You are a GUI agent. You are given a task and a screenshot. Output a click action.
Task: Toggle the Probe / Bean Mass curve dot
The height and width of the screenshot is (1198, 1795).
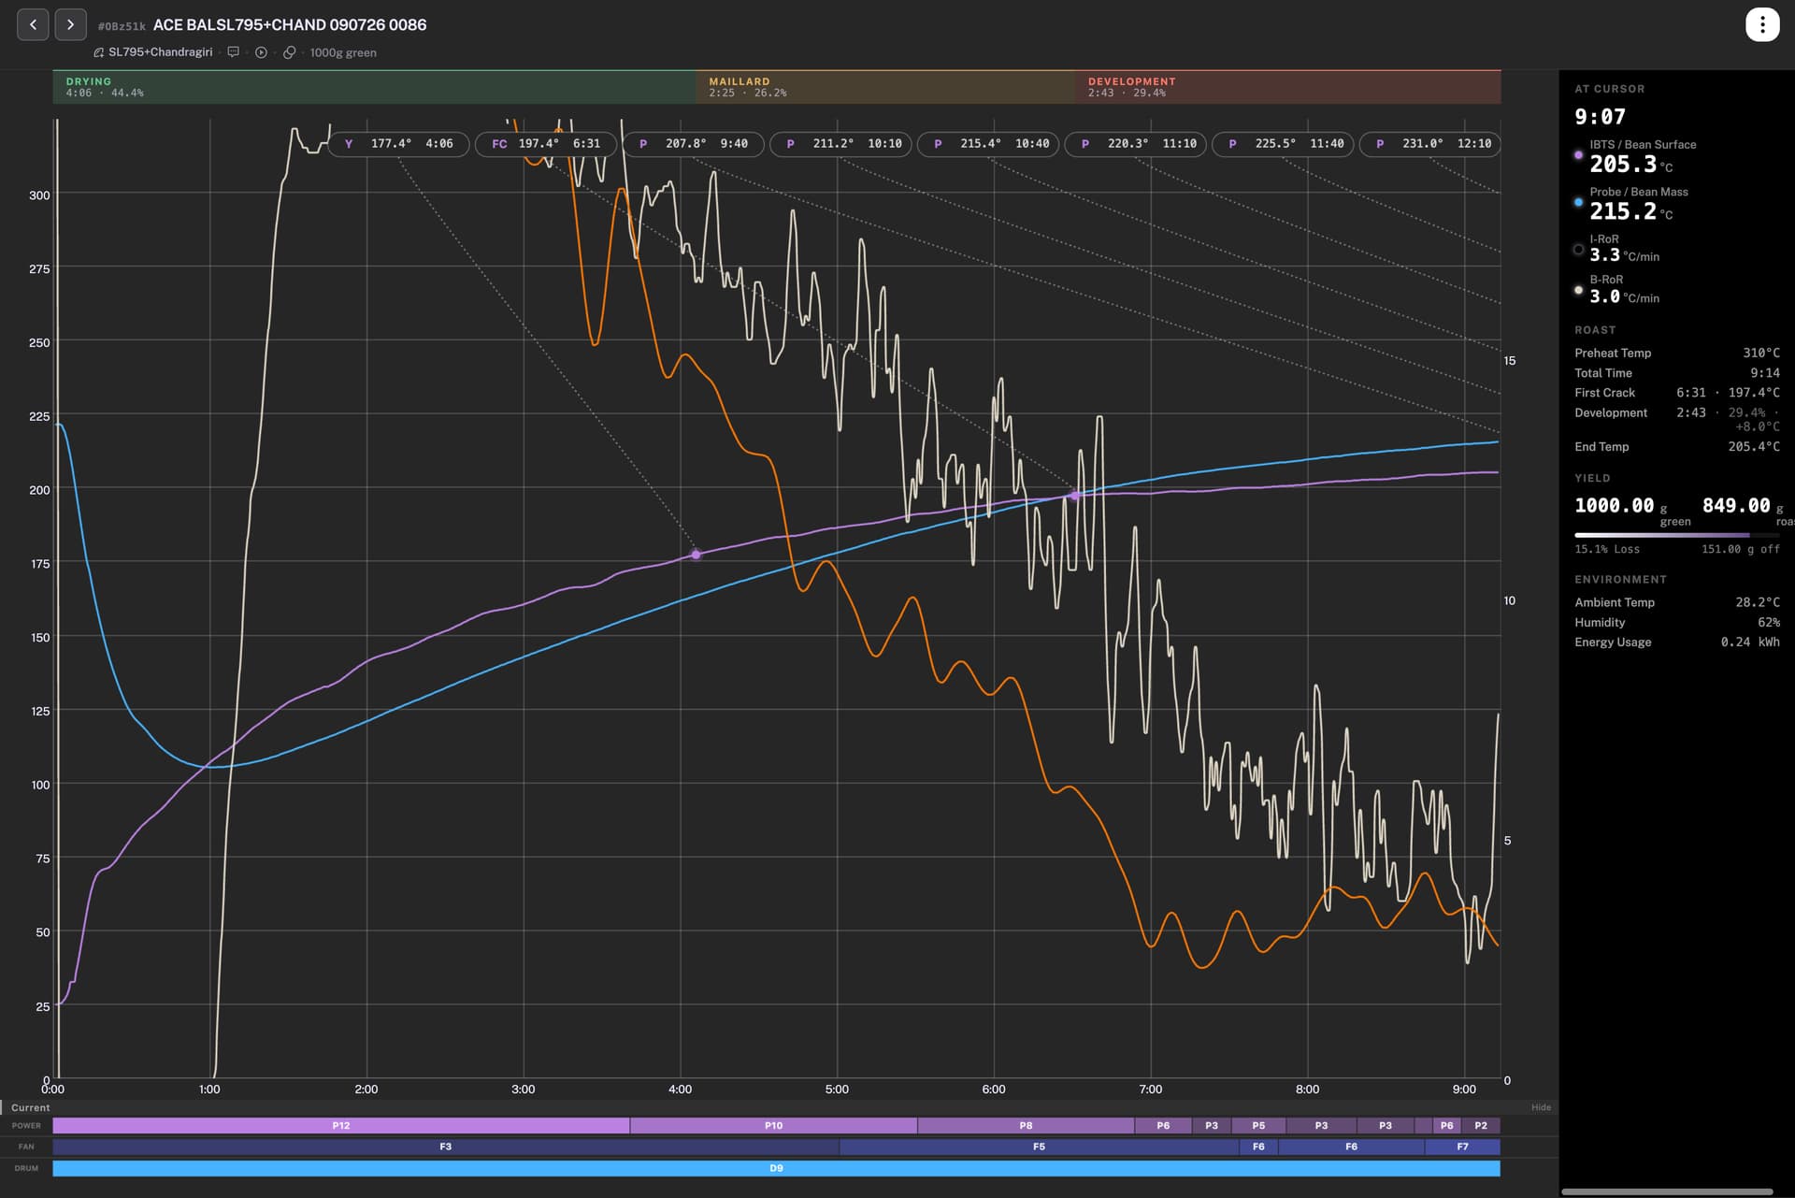tap(1578, 202)
